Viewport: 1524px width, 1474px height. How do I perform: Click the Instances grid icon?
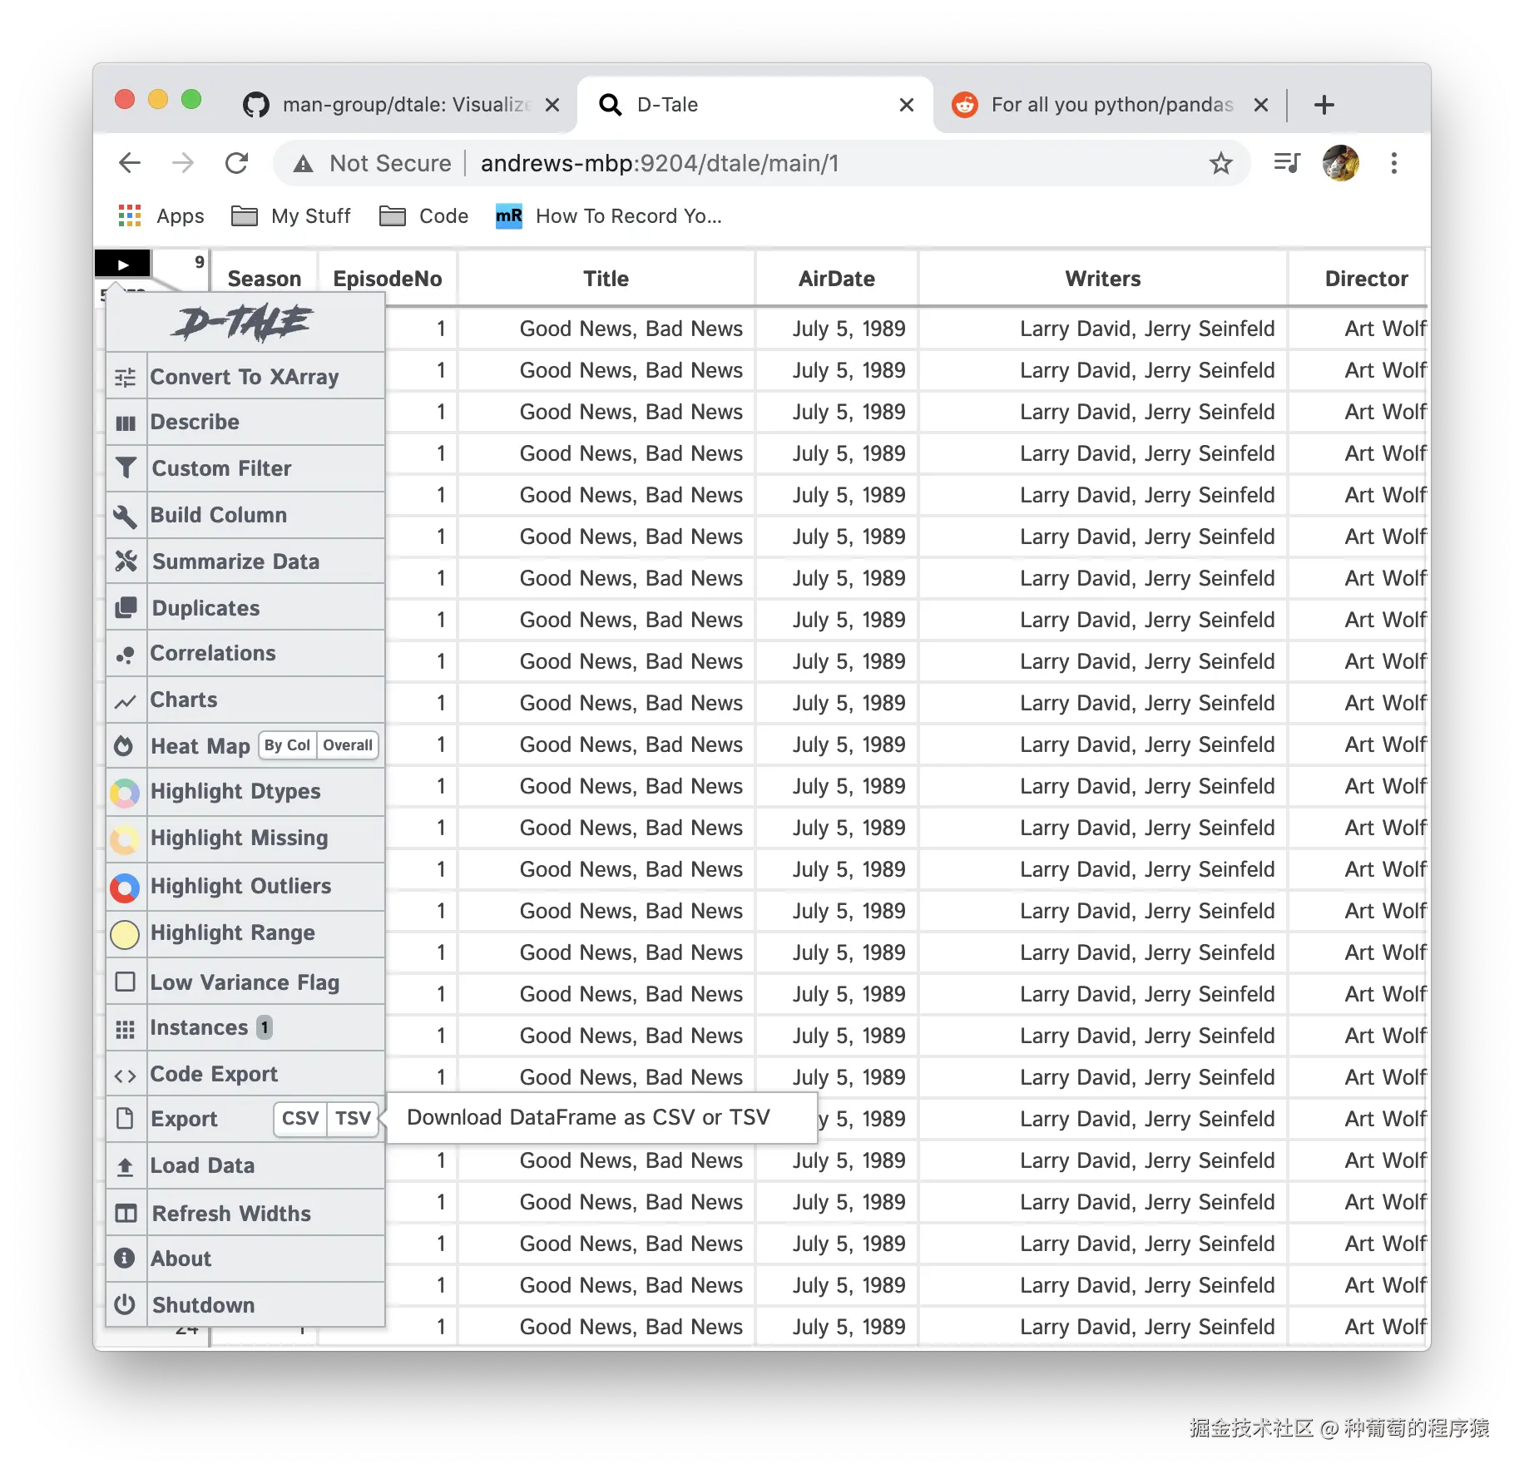click(x=125, y=1029)
